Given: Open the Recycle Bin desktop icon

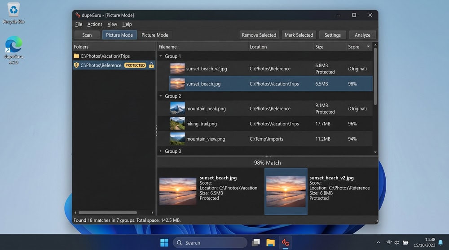Looking at the screenshot, I should [x=13, y=13].
